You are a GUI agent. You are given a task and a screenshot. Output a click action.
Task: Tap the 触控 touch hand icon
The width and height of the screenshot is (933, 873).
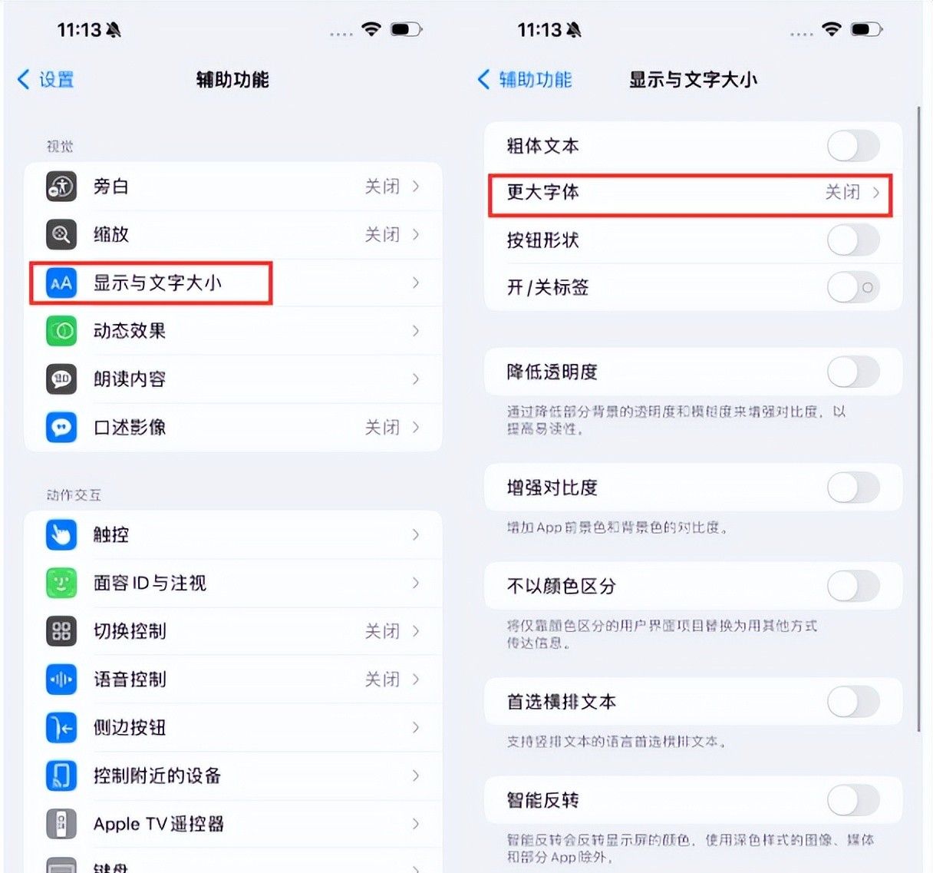61,535
